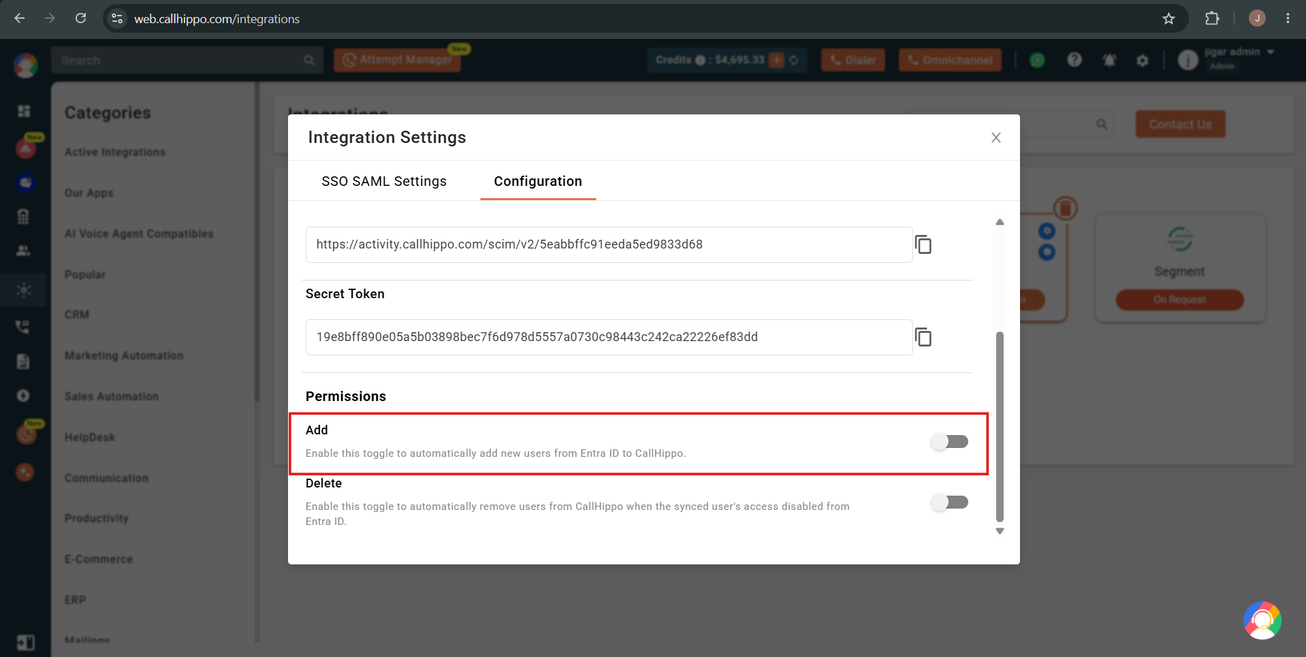The image size is (1306, 657).
Task: Click the dialog scroll up arrow
Action: 1000,222
